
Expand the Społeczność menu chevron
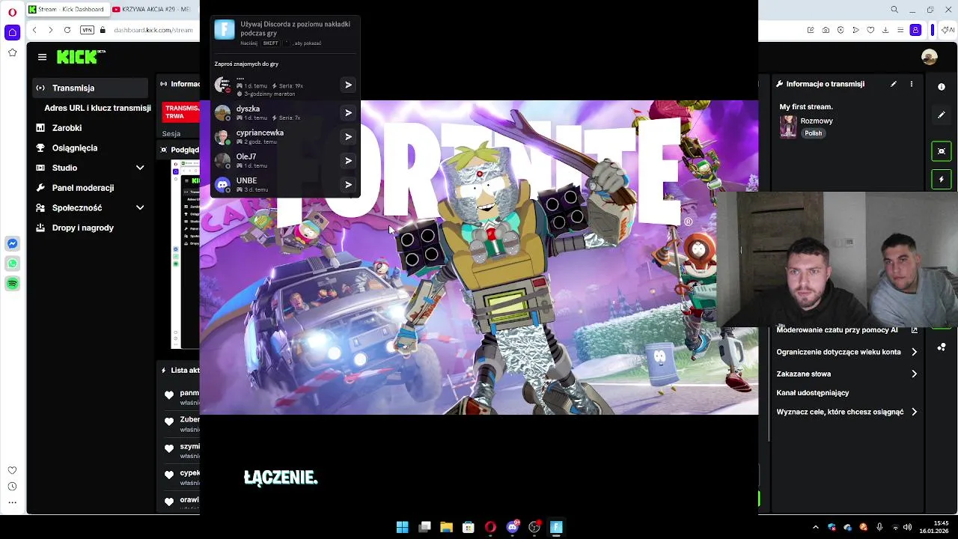point(140,207)
